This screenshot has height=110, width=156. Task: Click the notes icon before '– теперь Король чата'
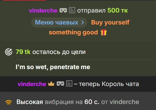pos(69,84)
